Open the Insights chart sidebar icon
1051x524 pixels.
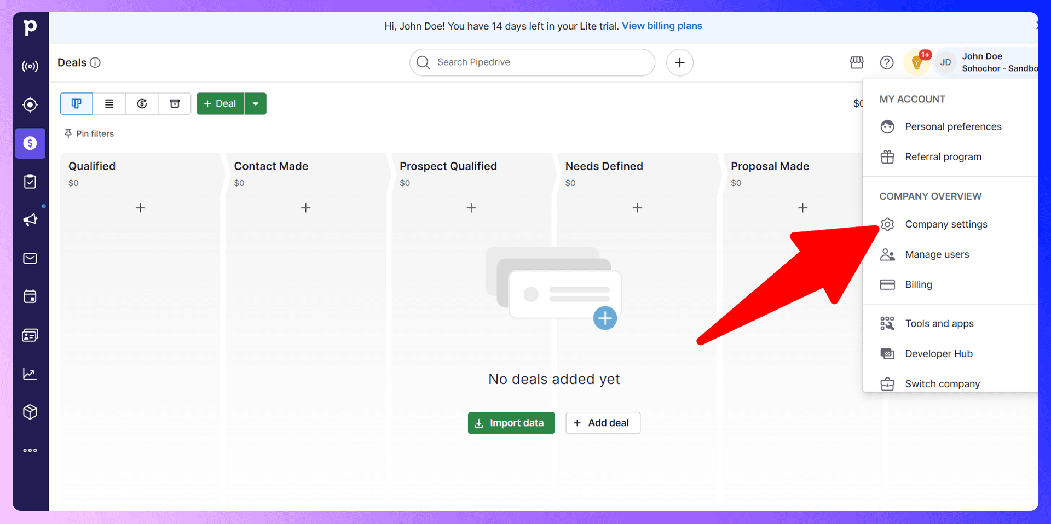[x=30, y=374]
